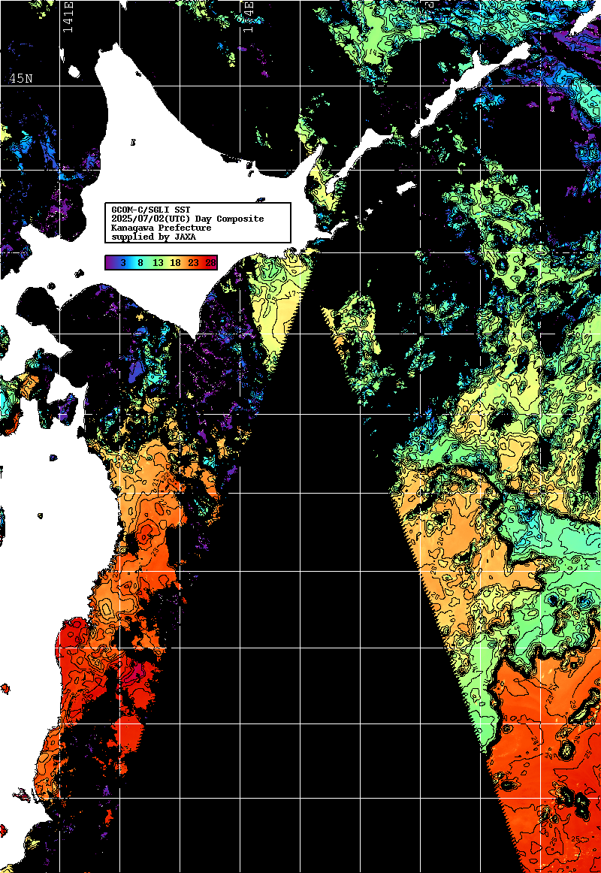Click the '18' label on the color scale
Viewport: 601px width, 873px height.
click(175, 263)
